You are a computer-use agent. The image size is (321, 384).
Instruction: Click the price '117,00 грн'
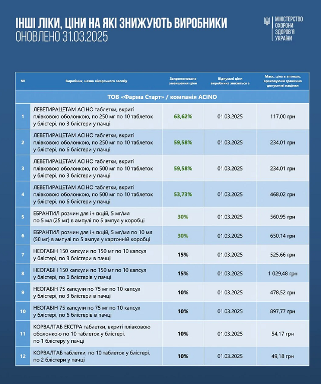283,117
